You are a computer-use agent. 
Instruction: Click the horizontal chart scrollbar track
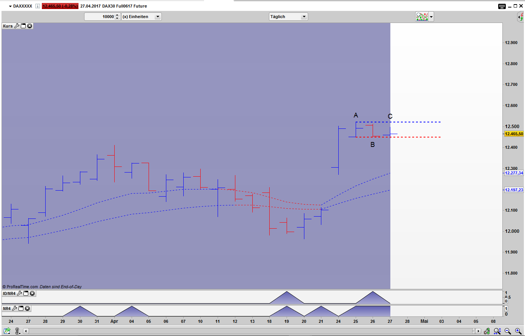pos(249,331)
